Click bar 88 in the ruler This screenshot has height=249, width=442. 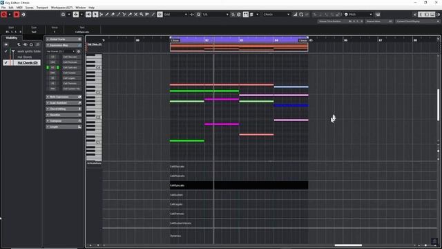[x=415, y=40]
